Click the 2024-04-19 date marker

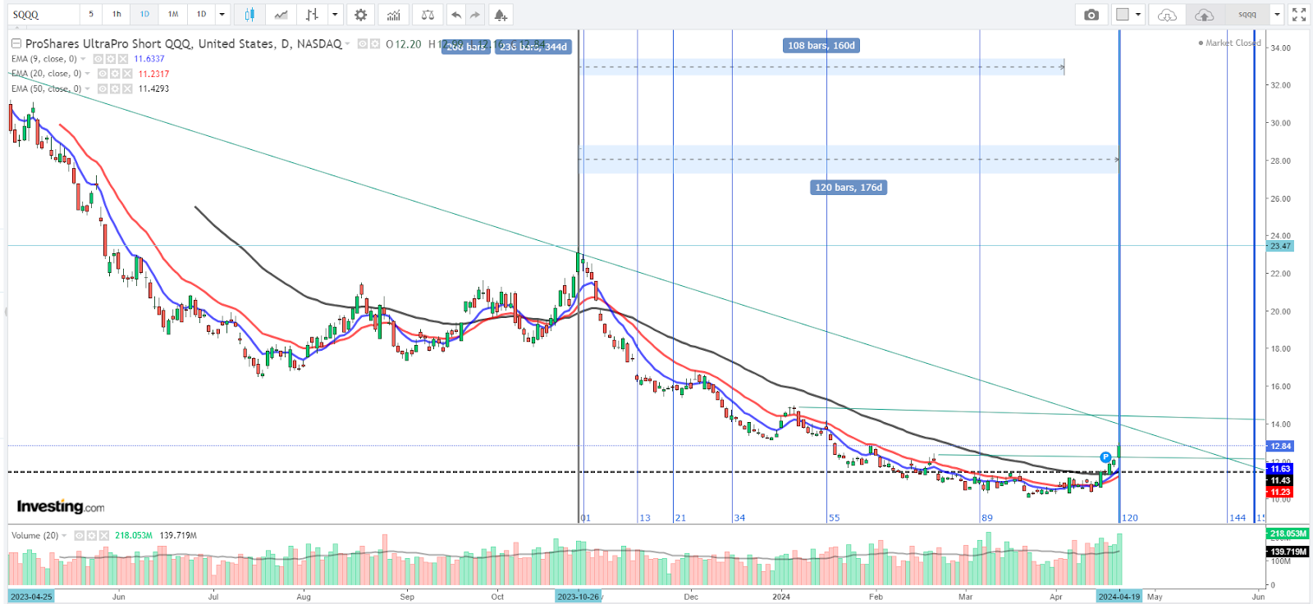pyautogui.click(x=1119, y=597)
